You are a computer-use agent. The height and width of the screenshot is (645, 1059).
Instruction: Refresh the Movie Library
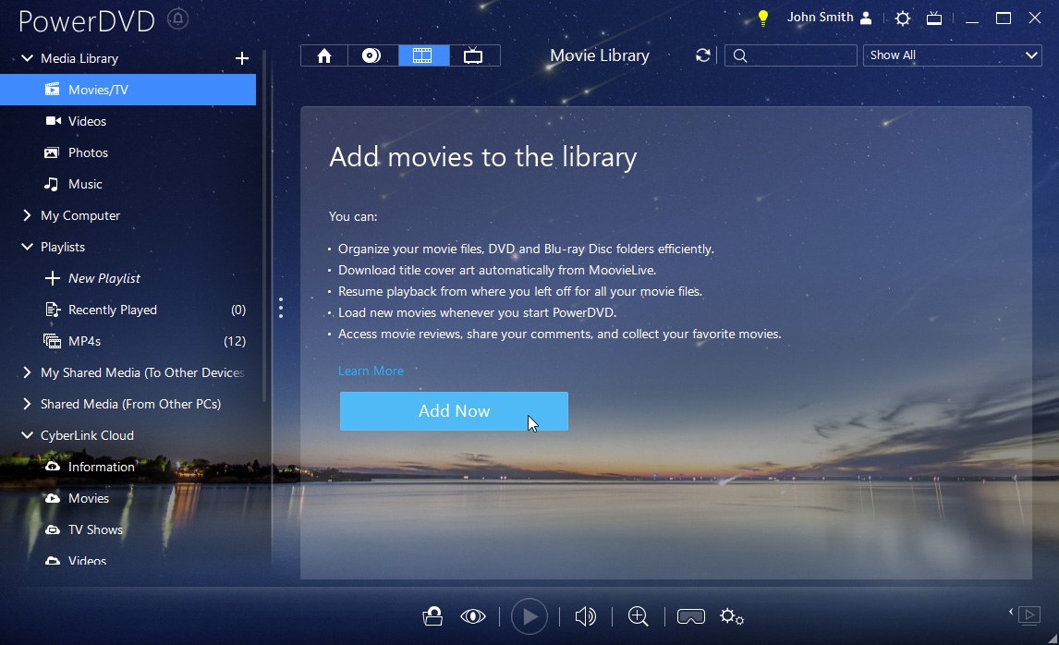coord(703,55)
